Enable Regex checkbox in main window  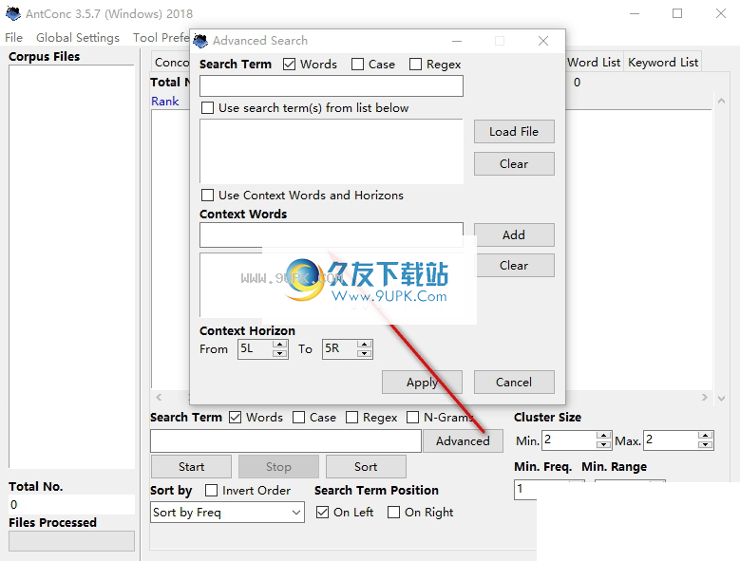352,418
